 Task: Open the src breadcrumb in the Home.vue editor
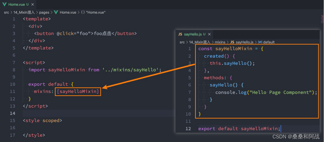coord(6,12)
